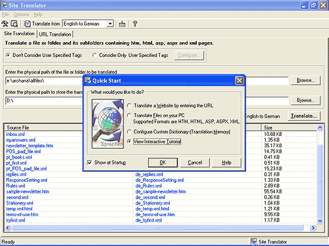Uncheck Show at Startup checkbox
The width and height of the screenshot is (329, 246).
(89, 163)
